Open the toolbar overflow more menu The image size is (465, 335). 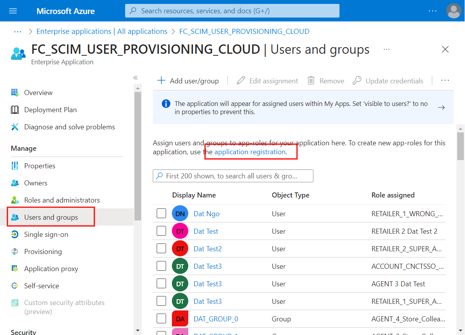[445, 81]
